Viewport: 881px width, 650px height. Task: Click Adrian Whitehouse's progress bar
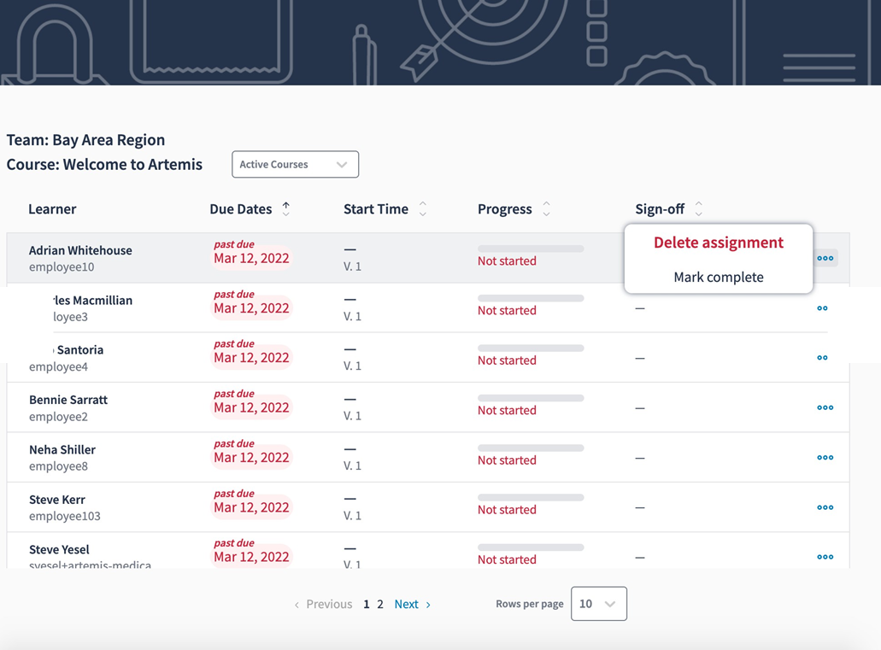531,249
